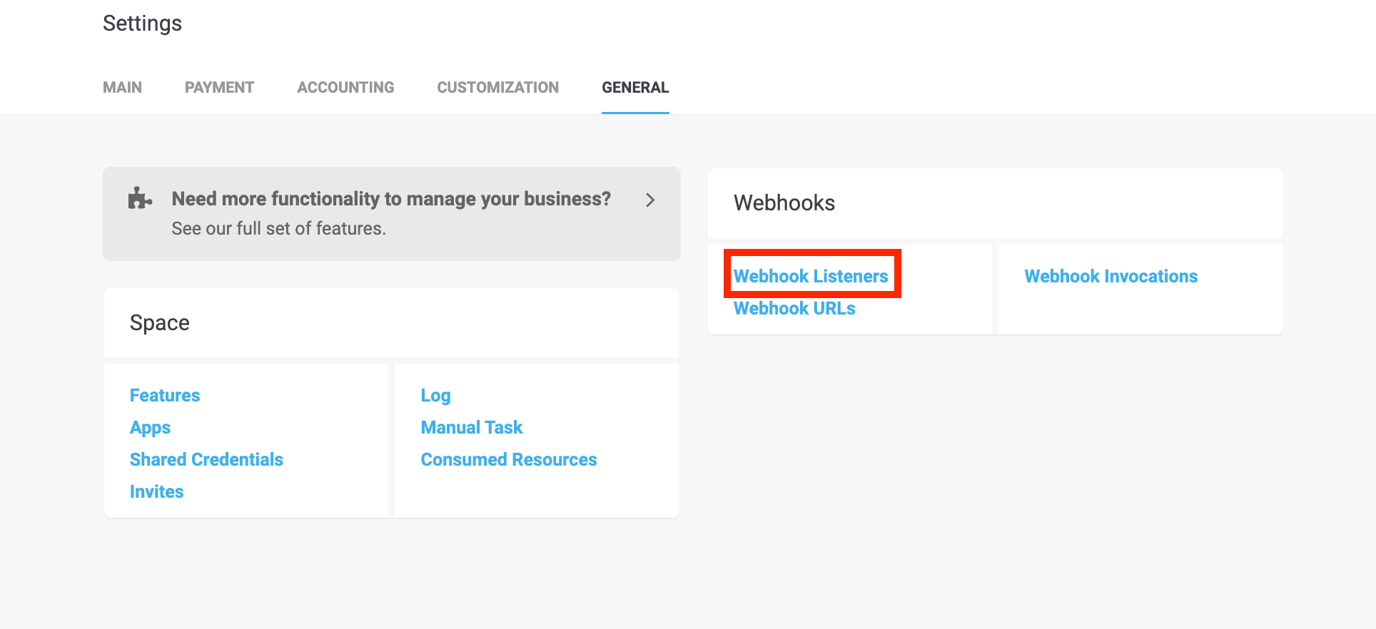View Consumed Resources
The image size is (1376, 629).
click(508, 459)
